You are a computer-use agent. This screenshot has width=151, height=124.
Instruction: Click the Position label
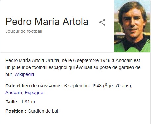coord(16,111)
